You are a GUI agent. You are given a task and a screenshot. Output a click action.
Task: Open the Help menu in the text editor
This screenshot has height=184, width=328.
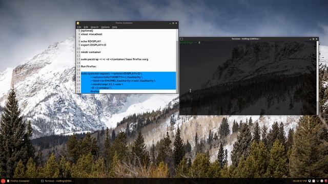coord(114,27)
